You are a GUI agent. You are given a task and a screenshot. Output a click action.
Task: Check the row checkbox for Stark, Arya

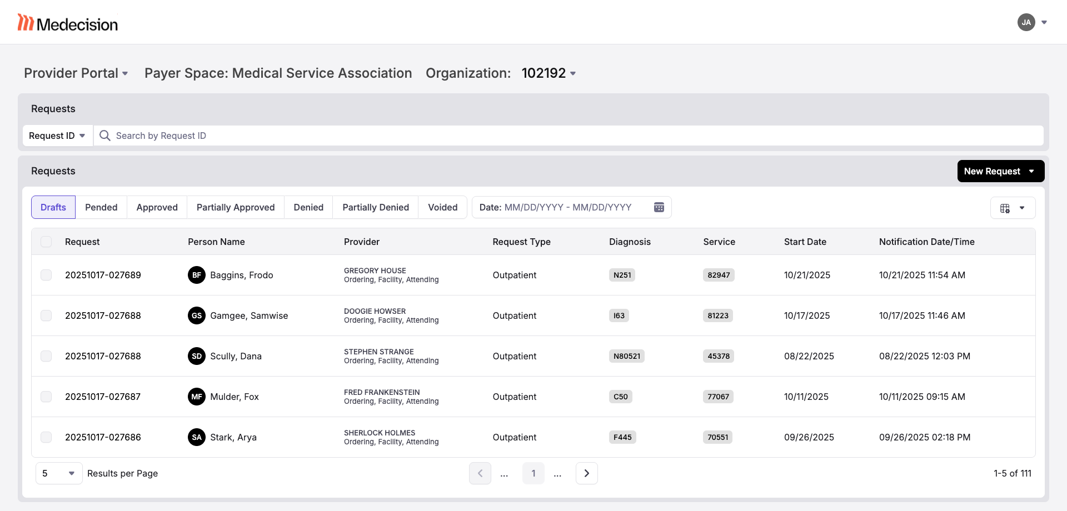(x=46, y=437)
